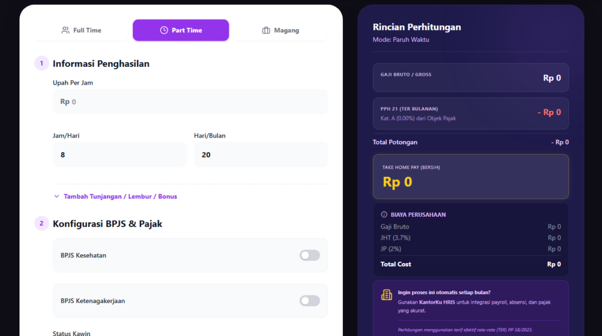602x336 pixels.
Task: Click the building icon in KantorKu promo box
Action: [x=386, y=295]
